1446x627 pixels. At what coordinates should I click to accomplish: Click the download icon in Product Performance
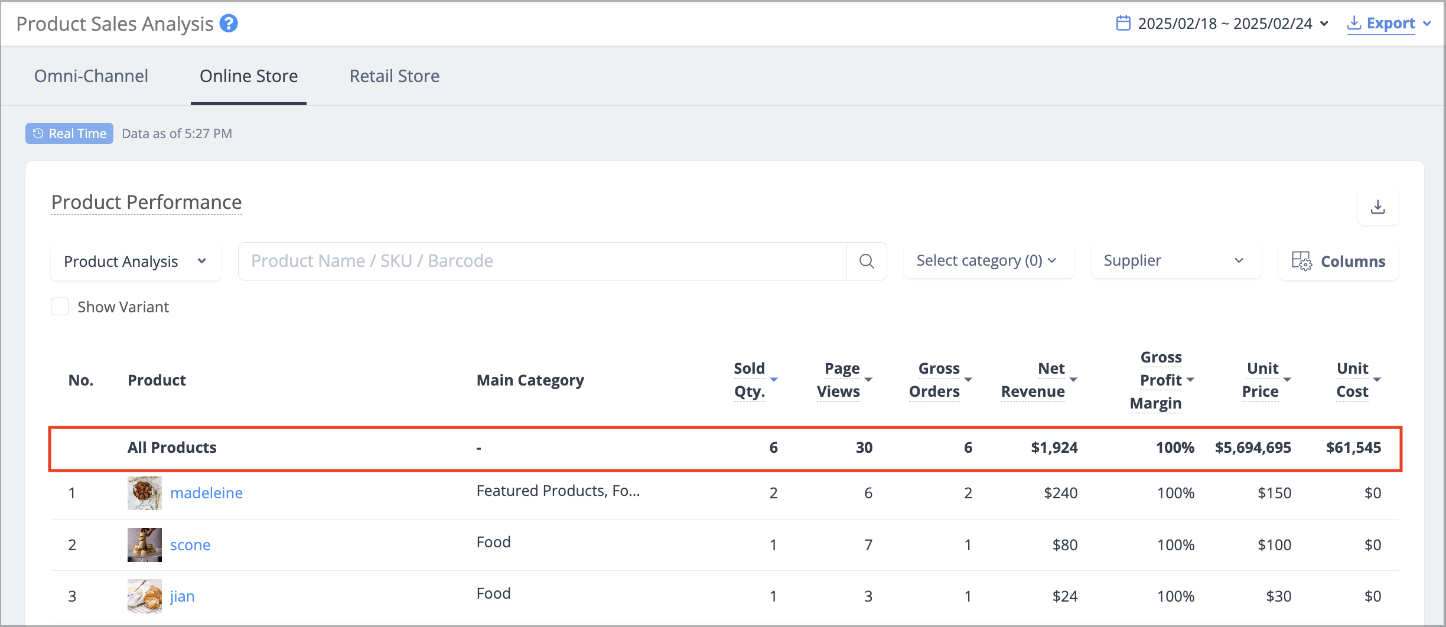(x=1377, y=207)
